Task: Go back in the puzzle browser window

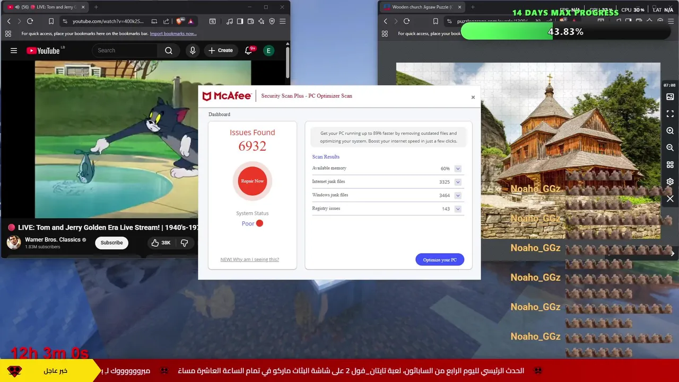Action: [x=385, y=21]
